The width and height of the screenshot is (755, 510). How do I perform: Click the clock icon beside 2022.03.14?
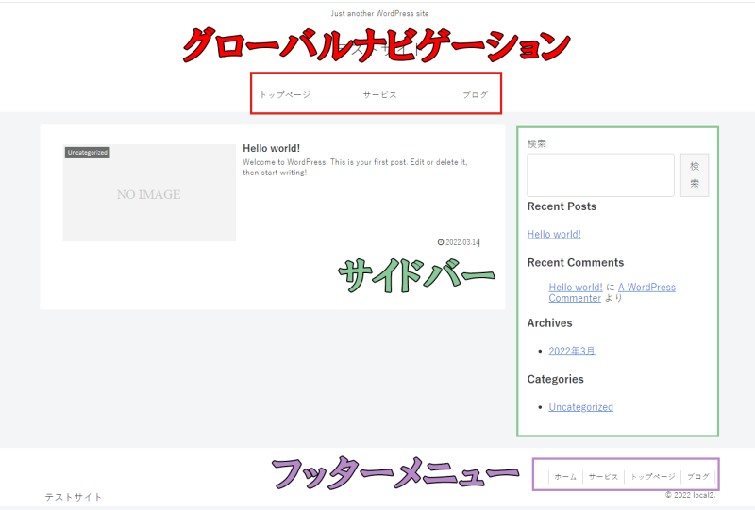[441, 242]
